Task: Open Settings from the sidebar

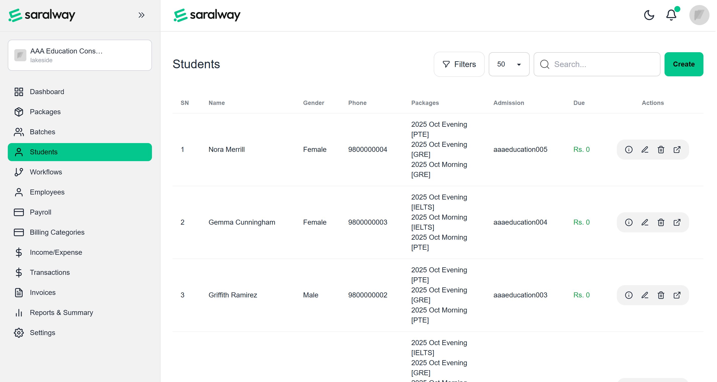Action: click(42, 333)
